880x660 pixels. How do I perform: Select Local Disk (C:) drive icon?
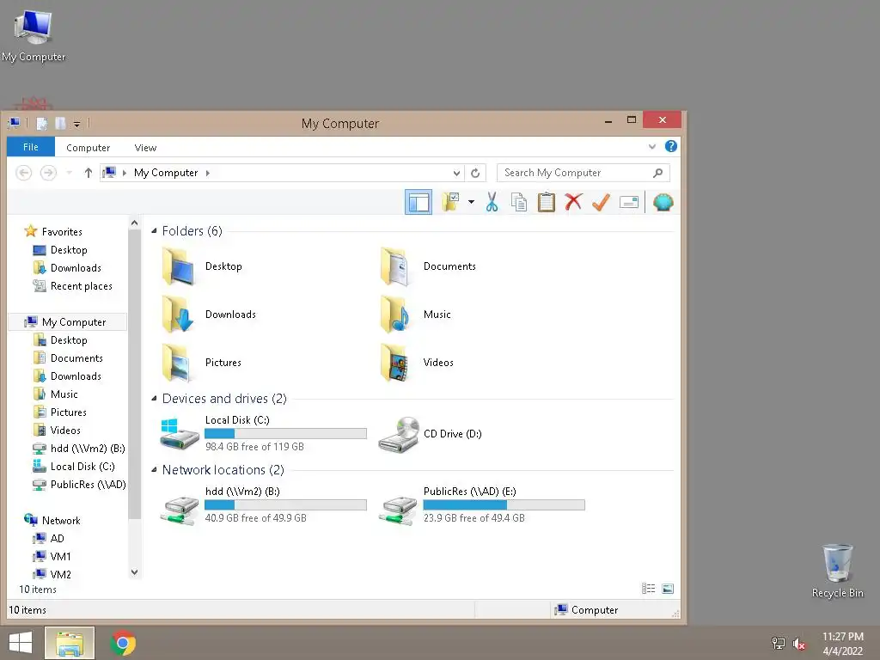[180, 434]
